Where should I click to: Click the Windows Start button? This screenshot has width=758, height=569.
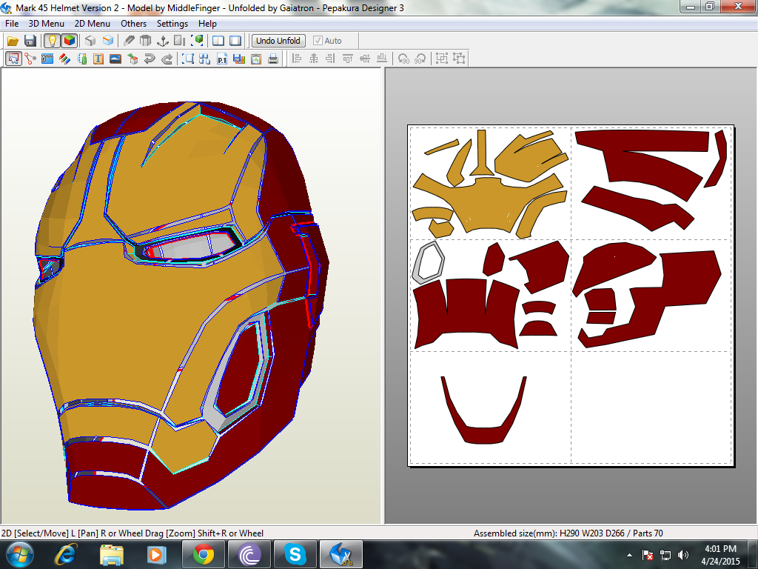(x=19, y=554)
